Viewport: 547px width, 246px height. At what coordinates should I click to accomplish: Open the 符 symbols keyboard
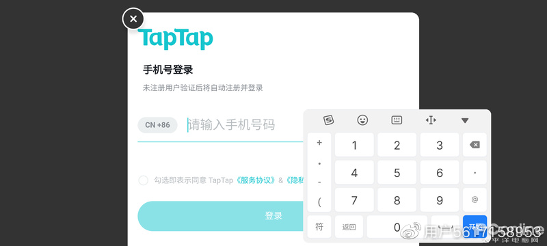pyautogui.click(x=319, y=227)
